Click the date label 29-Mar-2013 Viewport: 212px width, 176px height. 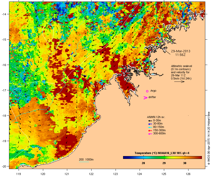181,51
